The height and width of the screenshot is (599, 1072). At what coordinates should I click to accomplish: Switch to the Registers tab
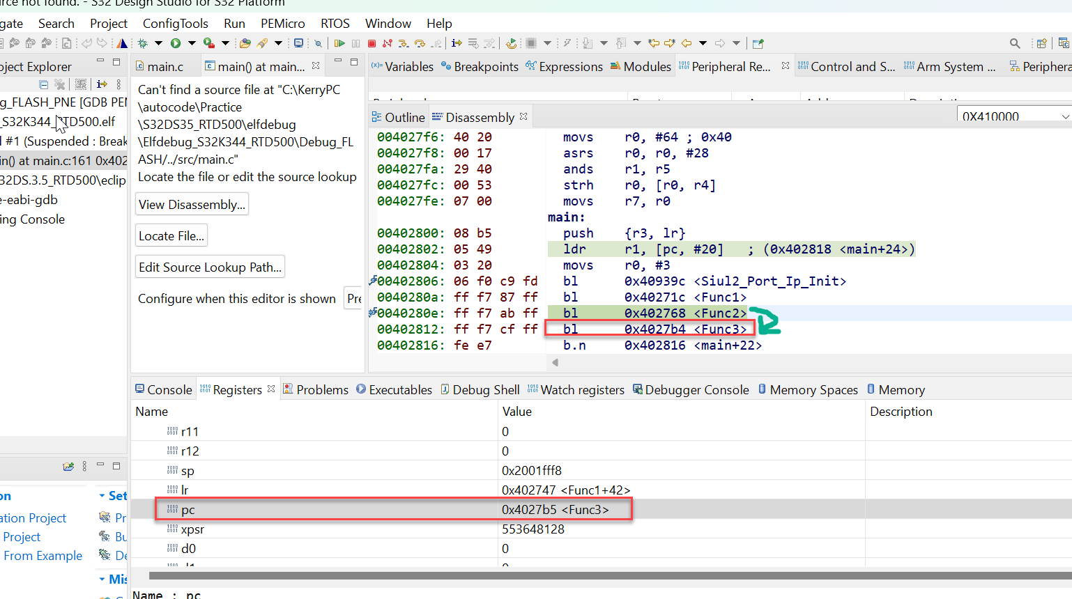[238, 389]
